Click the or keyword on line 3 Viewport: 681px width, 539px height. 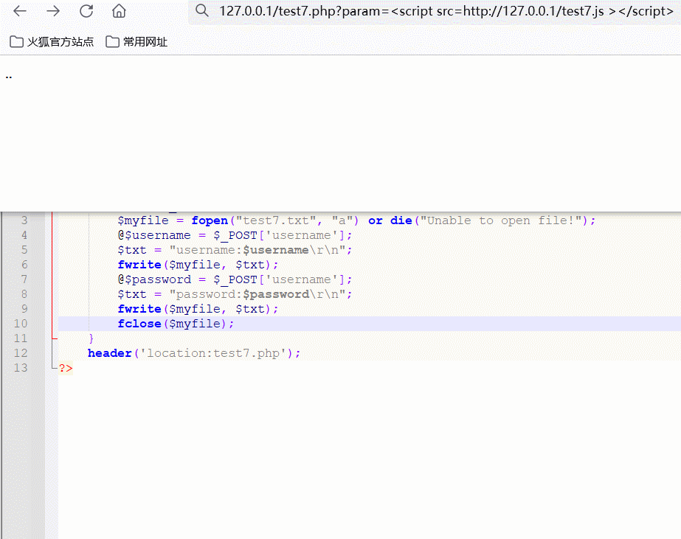(376, 220)
